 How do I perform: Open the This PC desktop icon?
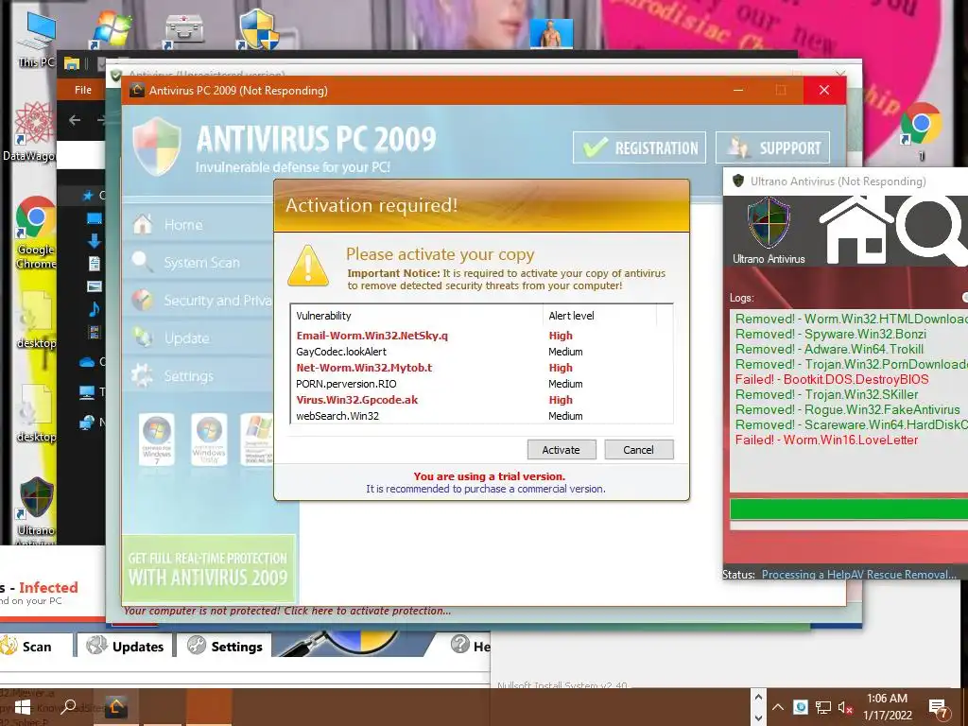point(37,40)
